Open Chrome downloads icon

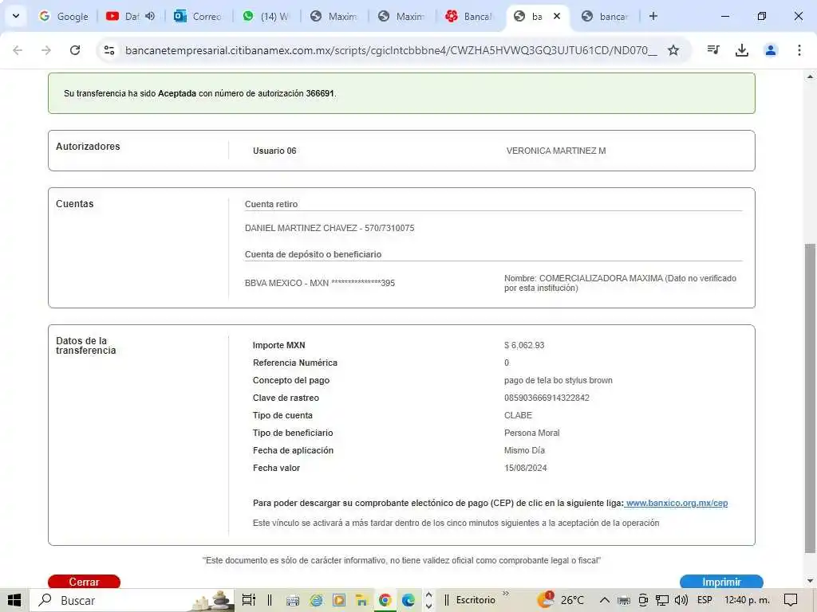(742, 50)
